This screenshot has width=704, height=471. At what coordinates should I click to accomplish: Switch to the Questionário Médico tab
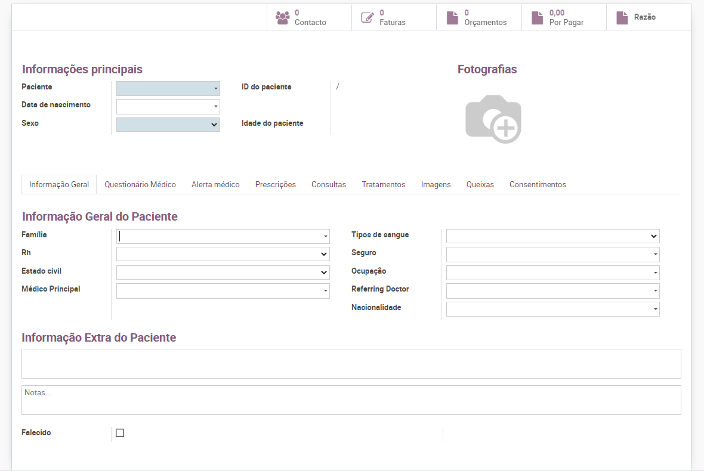coord(140,185)
